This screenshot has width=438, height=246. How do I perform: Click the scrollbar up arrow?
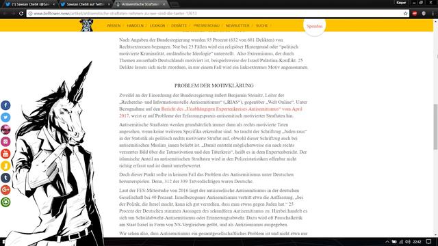click(x=435, y=21)
